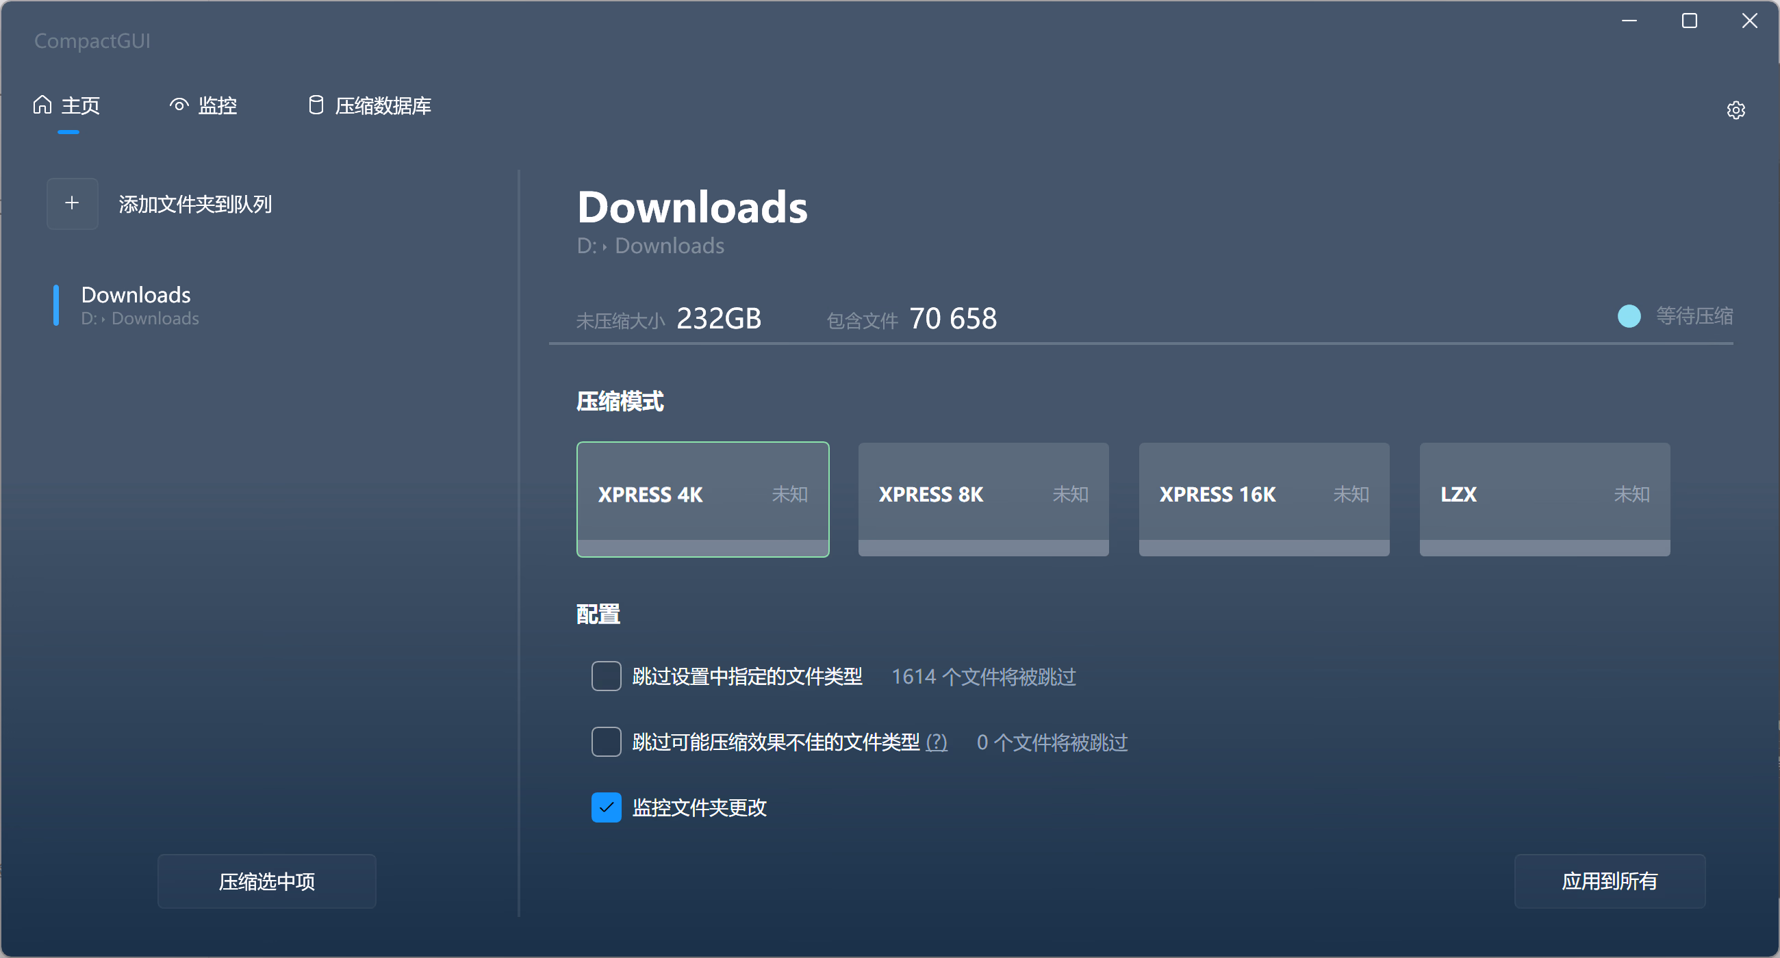Screen dimensions: 1780x958
Task: Switch to the 压缩数据库 tab
Action: coord(370,105)
